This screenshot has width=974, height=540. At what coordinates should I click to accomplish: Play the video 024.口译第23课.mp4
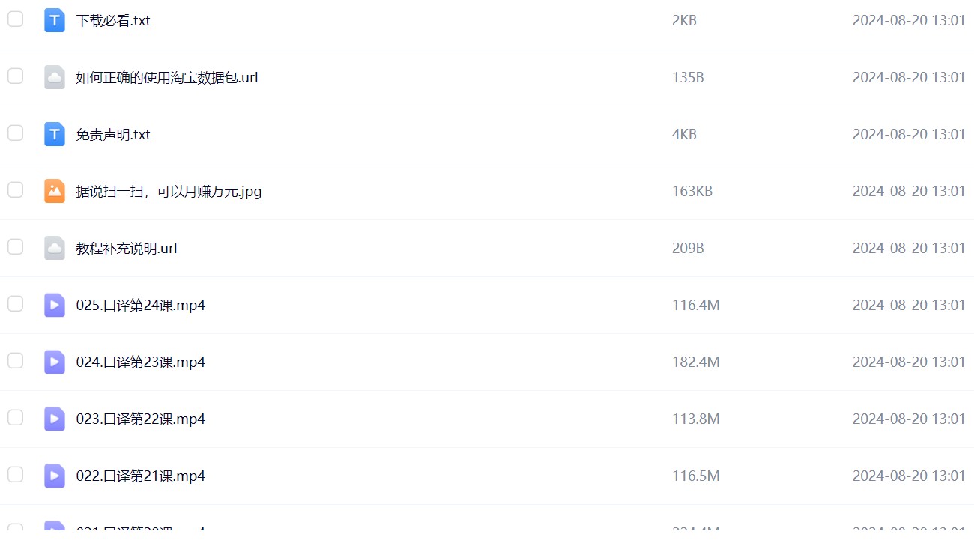click(x=141, y=362)
